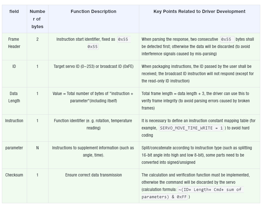The height and width of the screenshot is (208, 264).
Task: Click 'interference signals caused by mis-parsing)' line
Action: pos(179,54)
